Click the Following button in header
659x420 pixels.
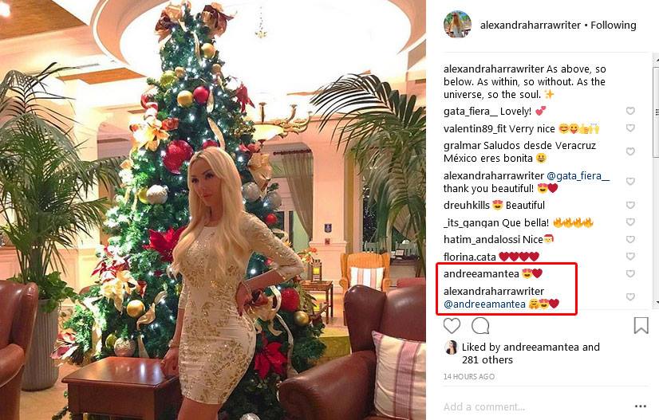point(614,26)
